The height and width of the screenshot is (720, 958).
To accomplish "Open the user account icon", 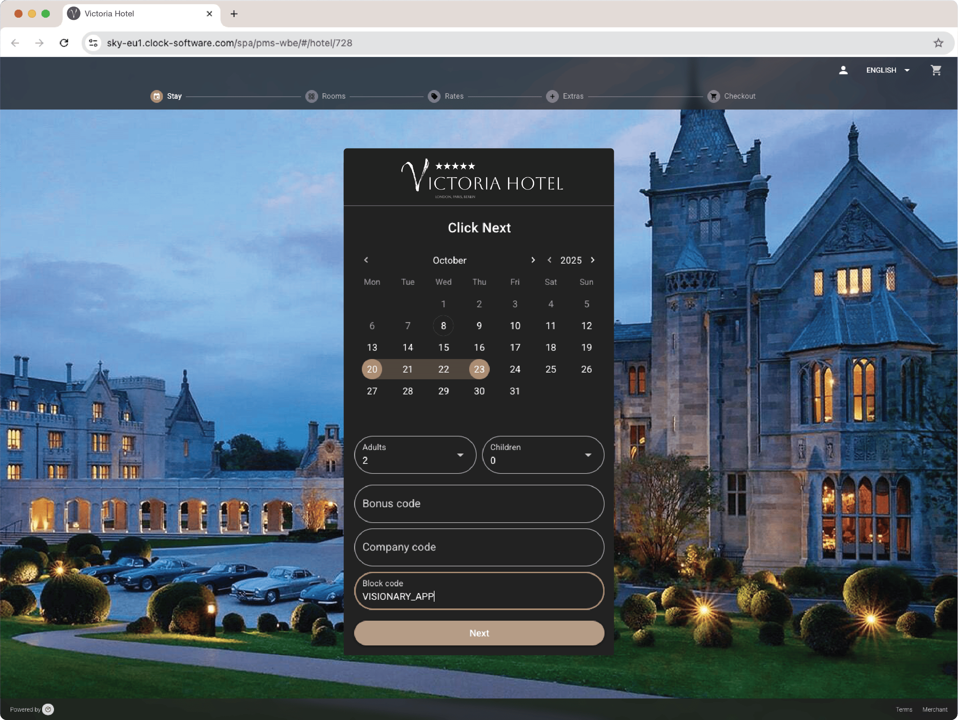I will [843, 70].
